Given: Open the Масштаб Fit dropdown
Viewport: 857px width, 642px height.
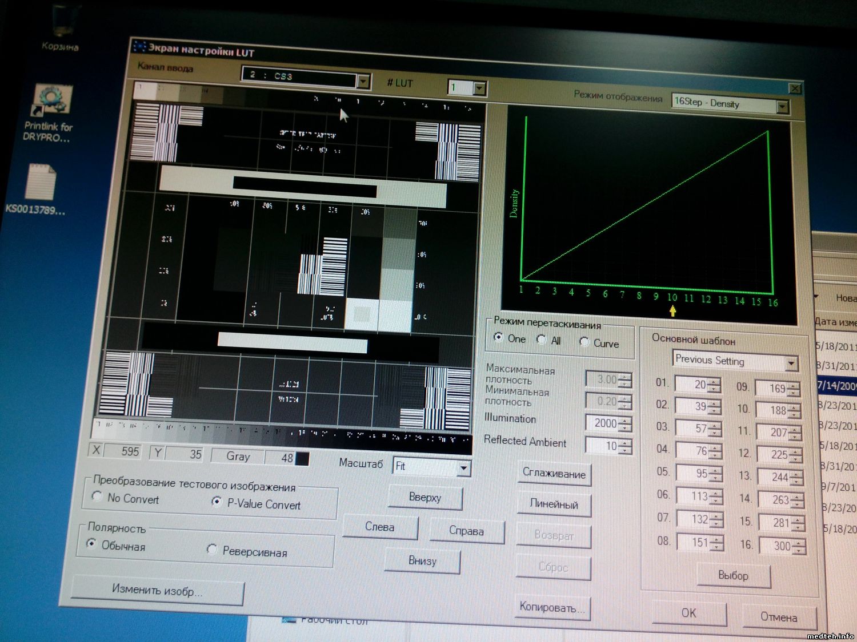Looking at the screenshot, I should pyautogui.click(x=464, y=468).
